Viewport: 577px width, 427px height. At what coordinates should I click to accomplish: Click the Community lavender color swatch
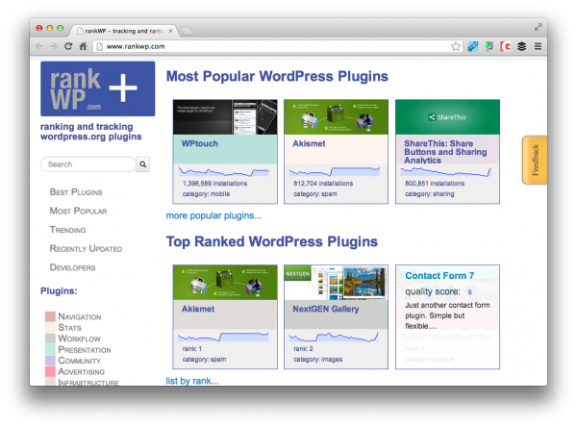(x=50, y=361)
